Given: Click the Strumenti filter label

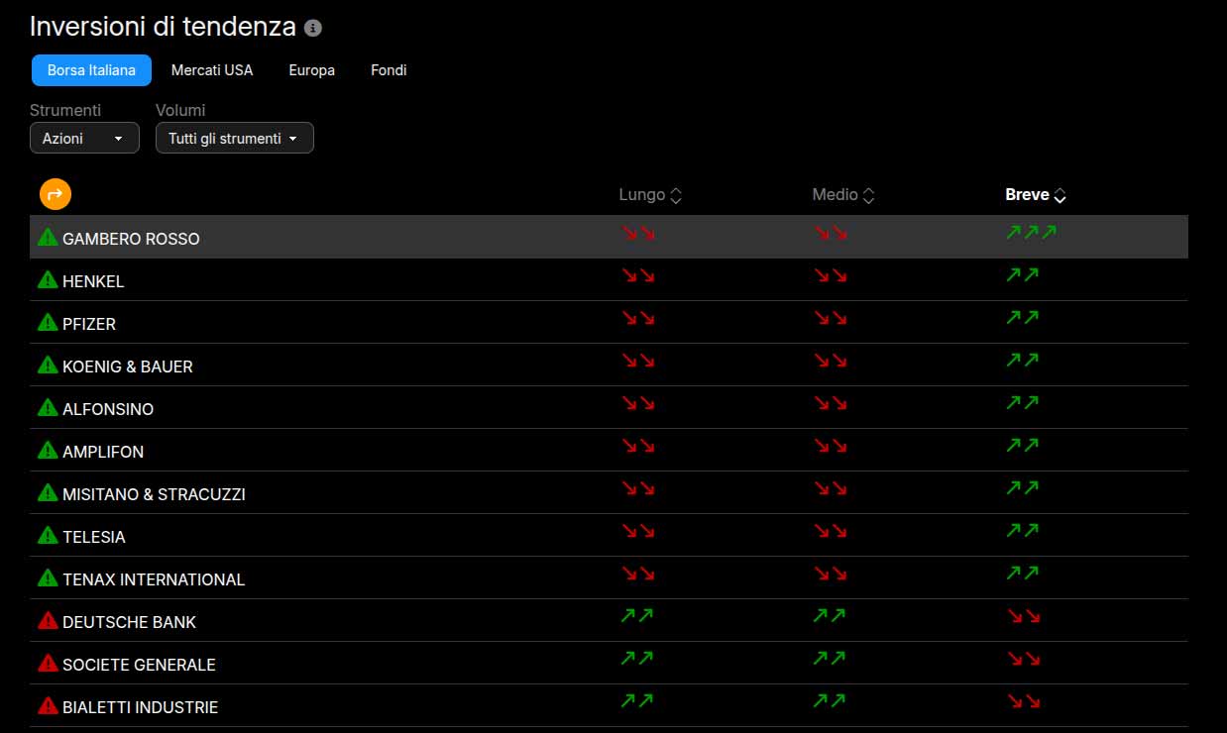Looking at the screenshot, I should tap(65, 110).
